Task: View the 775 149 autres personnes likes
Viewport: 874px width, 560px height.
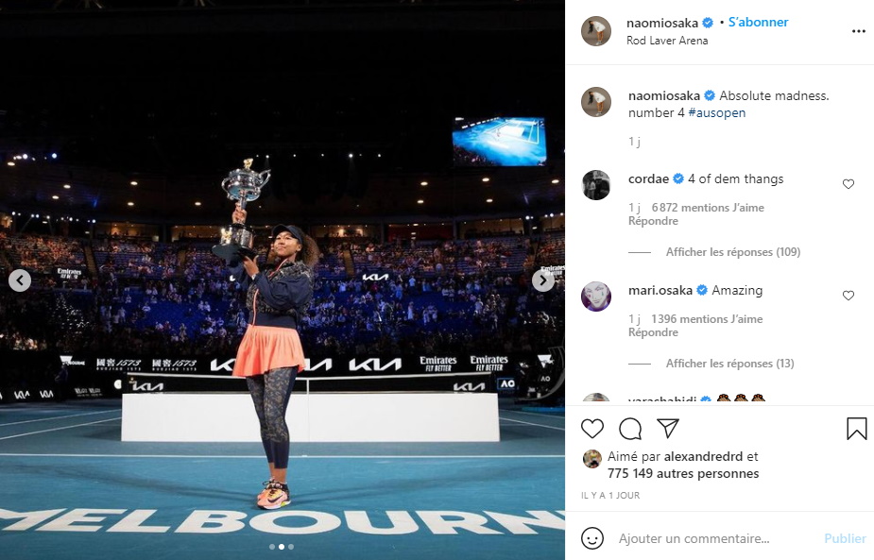Action: [683, 474]
